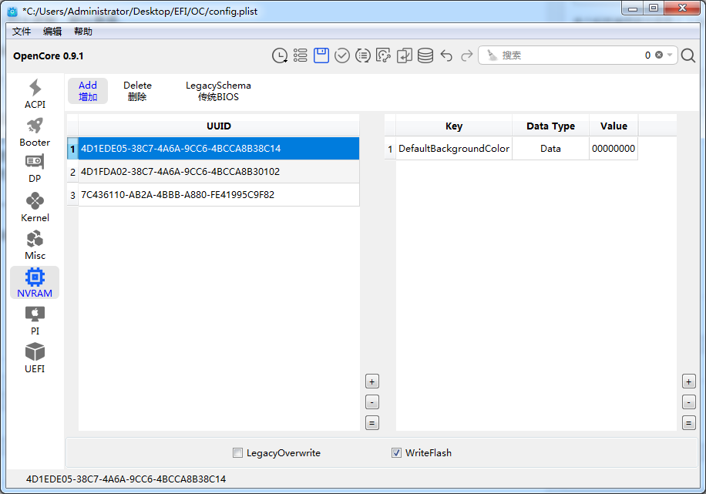Image resolution: width=706 pixels, height=494 pixels.
Task: Uncheck the WriteFlash checkbox
Action: pyautogui.click(x=397, y=453)
